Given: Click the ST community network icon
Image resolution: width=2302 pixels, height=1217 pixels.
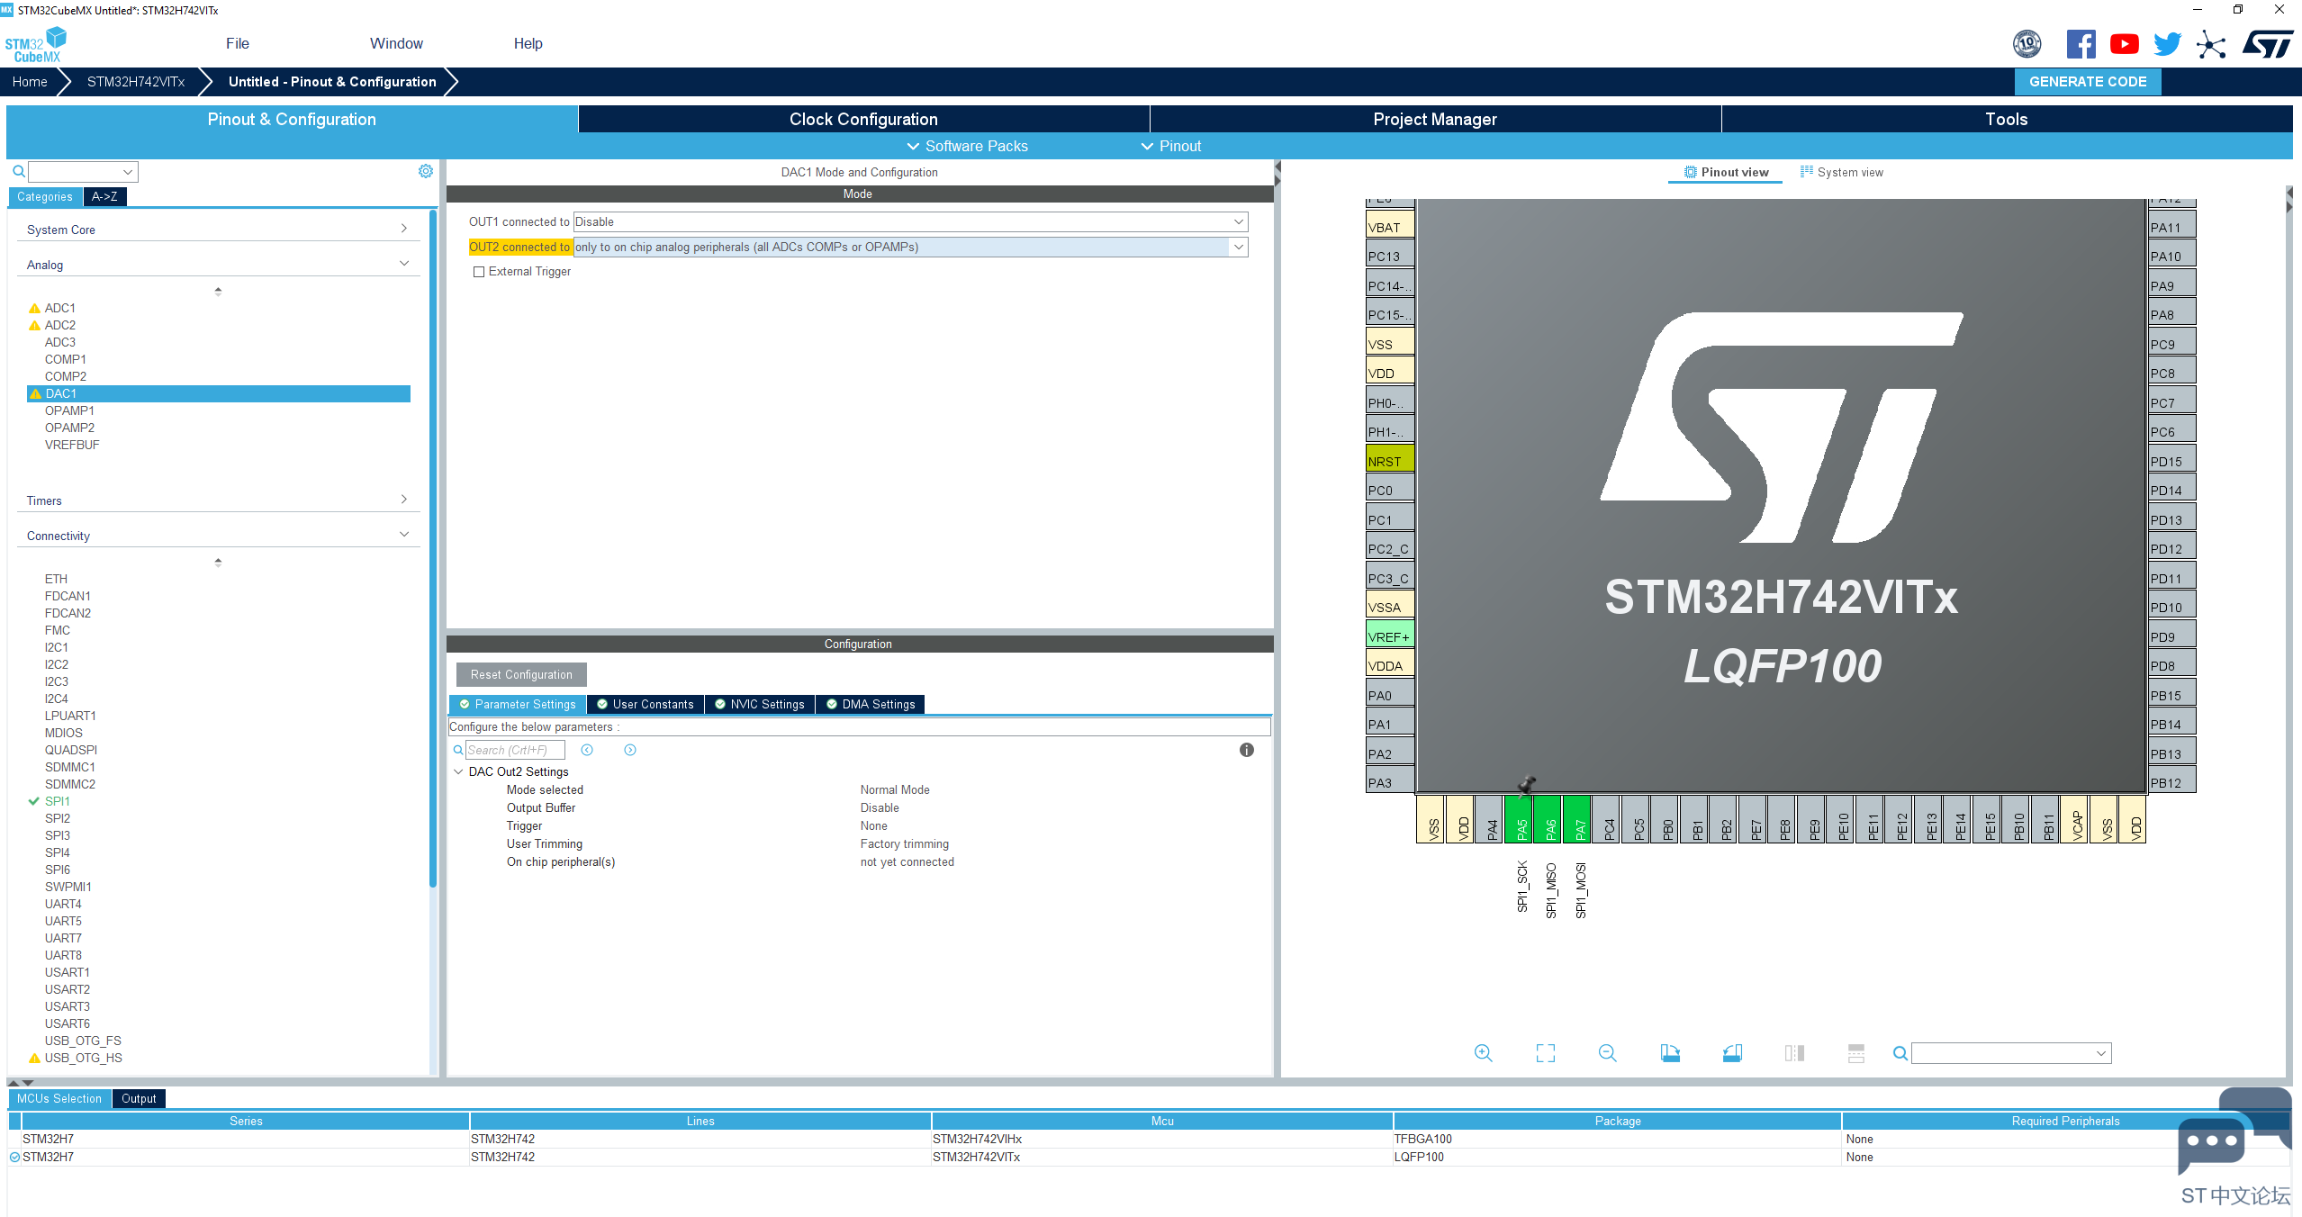Looking at the screenshot, I should pos(2211,44).
